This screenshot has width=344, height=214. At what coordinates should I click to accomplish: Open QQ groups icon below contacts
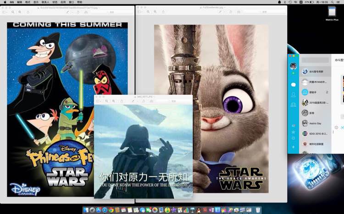(x=294, y=105)
